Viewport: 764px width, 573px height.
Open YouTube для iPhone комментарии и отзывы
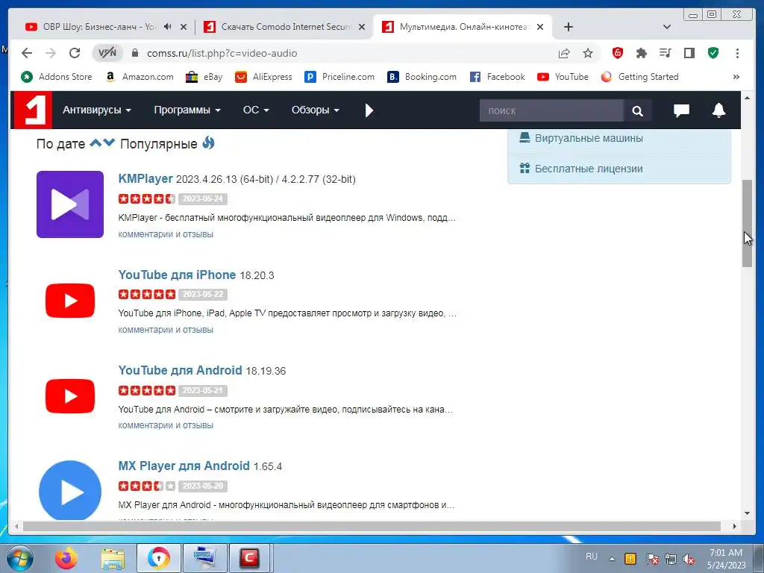(166, 330)
